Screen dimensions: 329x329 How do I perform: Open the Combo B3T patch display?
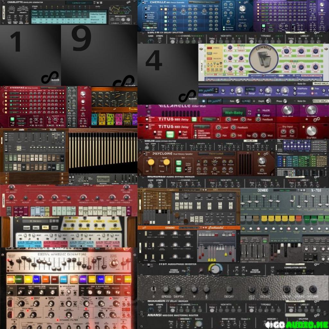pos(189,190)
